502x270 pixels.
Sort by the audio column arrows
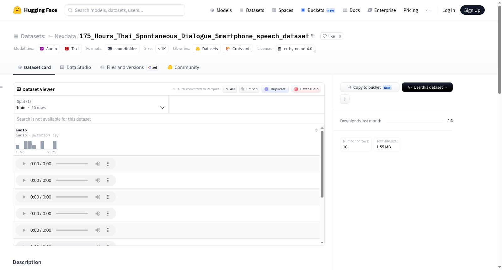pos(316,130)
